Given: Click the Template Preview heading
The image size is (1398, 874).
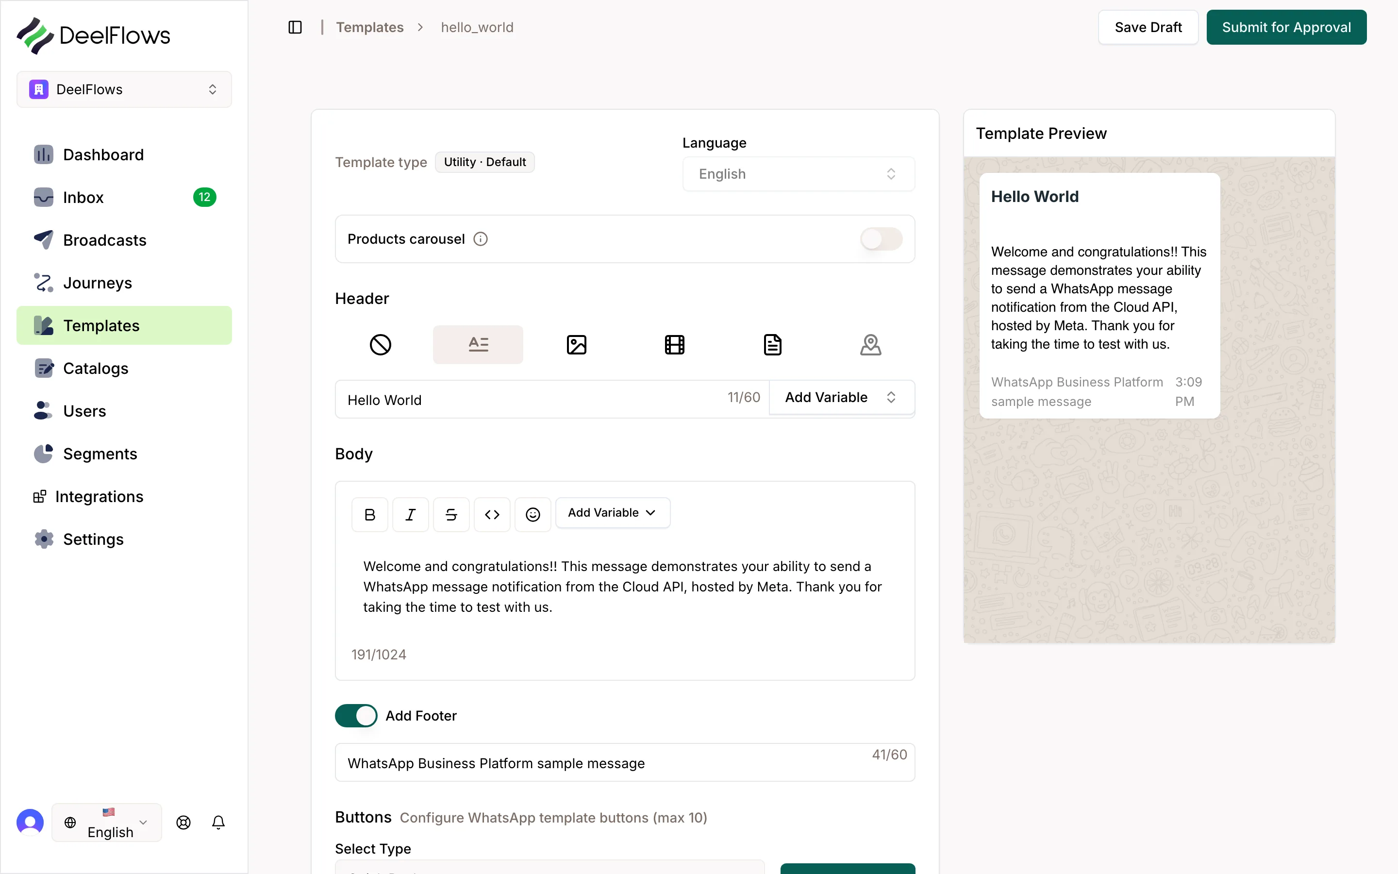Looking at the screenshot, I should click(x=1041, y=133).
